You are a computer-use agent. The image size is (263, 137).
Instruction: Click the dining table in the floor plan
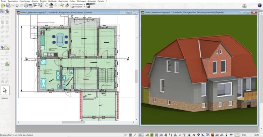[60, 40]
